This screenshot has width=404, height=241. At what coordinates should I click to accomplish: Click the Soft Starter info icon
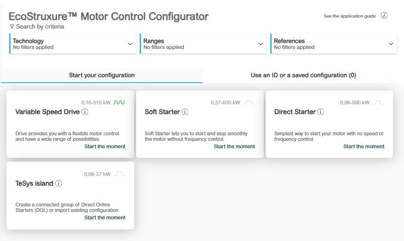[185, 112]
